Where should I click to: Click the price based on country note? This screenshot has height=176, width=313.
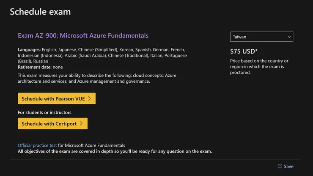[x=259, y=67]
